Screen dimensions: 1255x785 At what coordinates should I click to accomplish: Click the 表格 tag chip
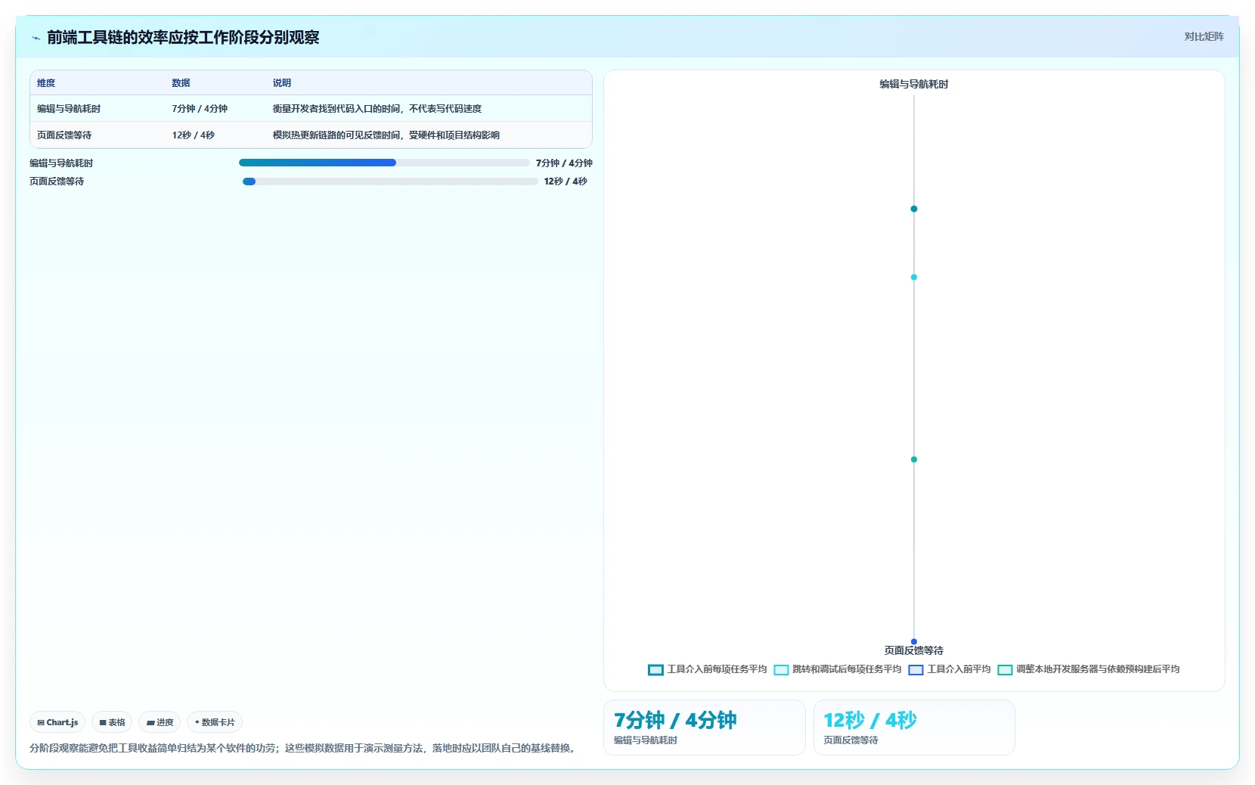[112, 722]
